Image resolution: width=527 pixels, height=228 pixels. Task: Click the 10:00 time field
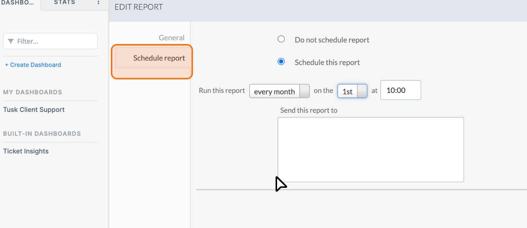click(x=401, y=90)
